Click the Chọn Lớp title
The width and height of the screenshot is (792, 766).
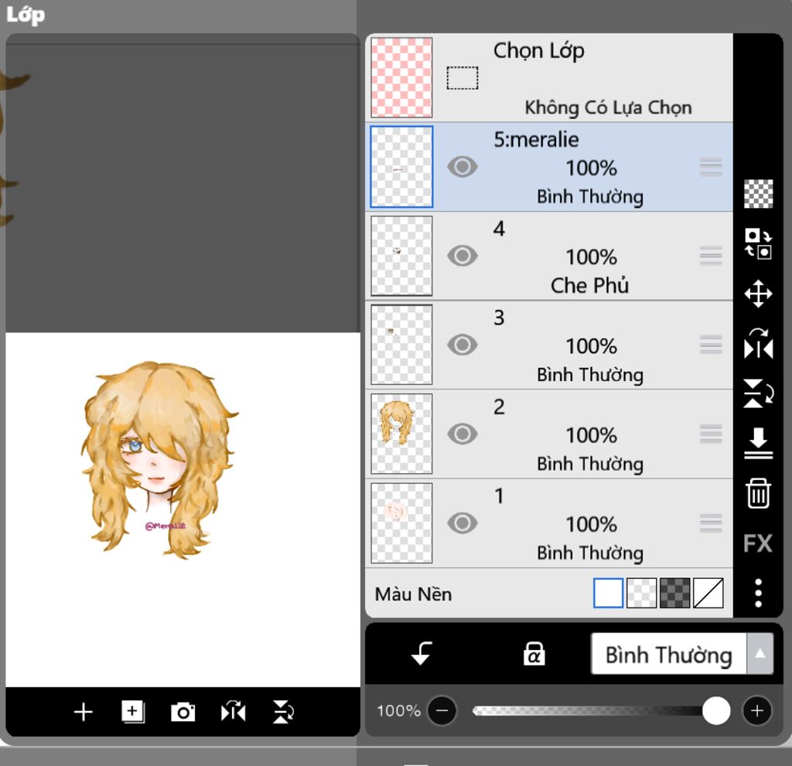pos(539,51)
